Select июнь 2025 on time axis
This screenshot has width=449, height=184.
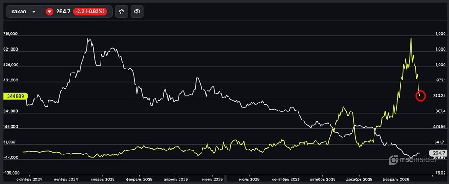pyautogui.click(x=211, y=179)
